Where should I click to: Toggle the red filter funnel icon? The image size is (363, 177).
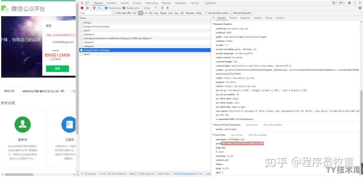pos(94,8)
